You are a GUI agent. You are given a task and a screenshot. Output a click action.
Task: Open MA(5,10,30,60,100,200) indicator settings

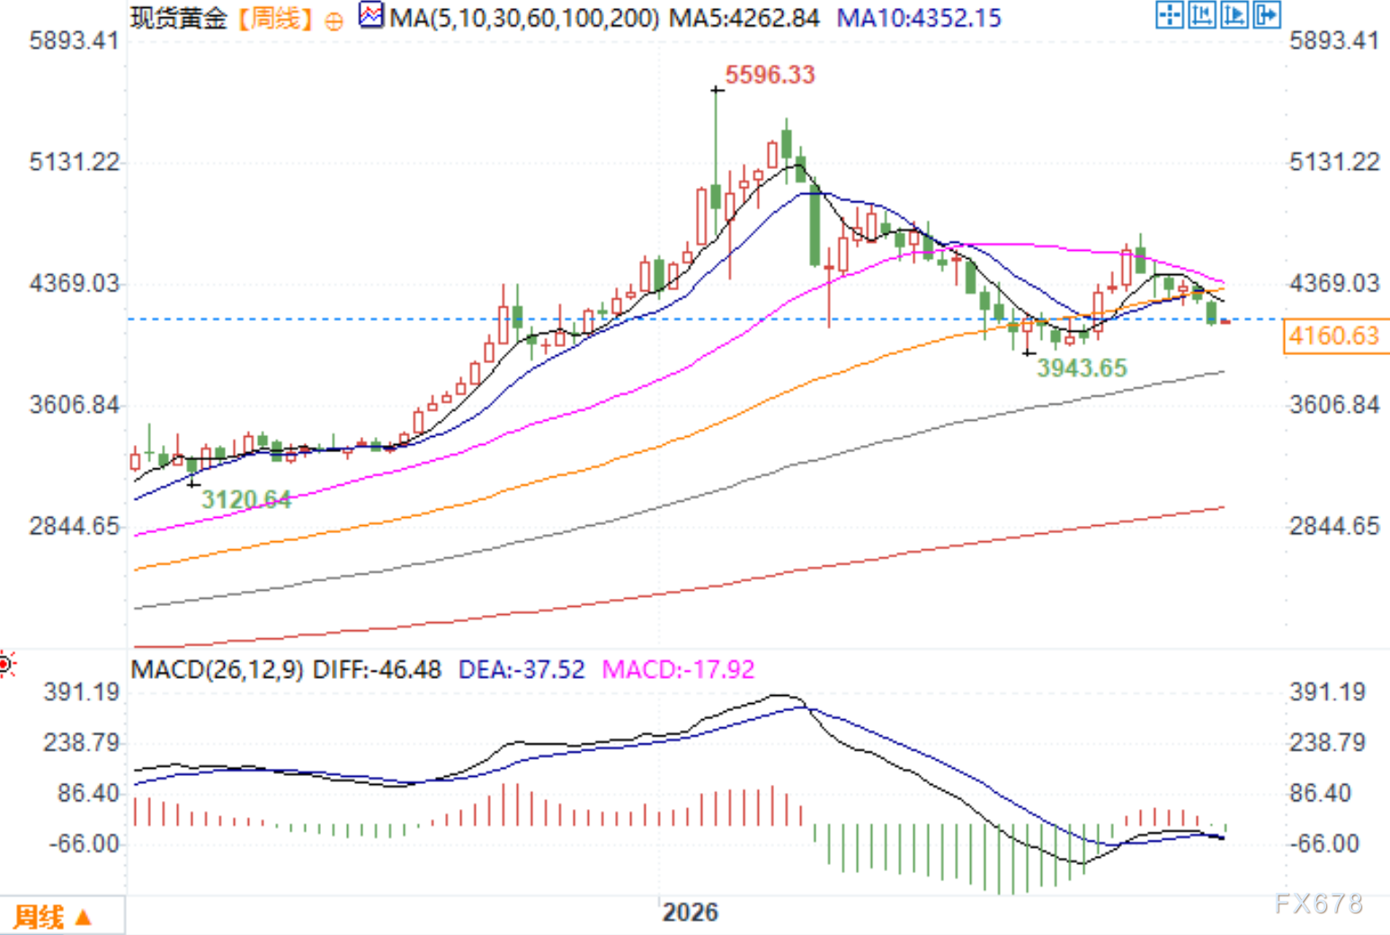524,18
